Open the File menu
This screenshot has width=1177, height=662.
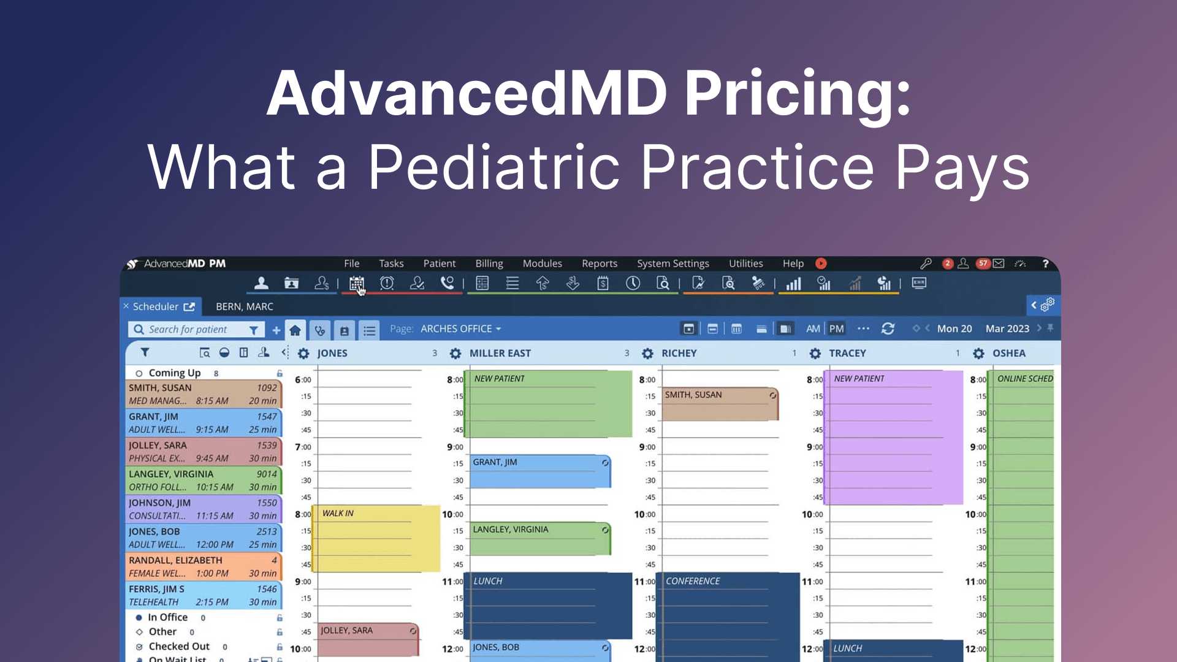[x=352, y=264]
